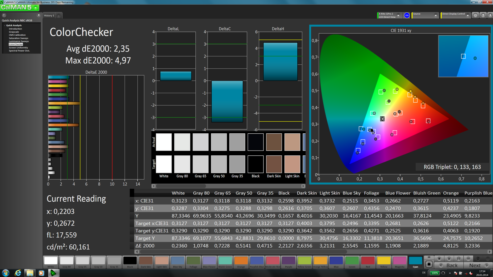The width and height of the screenshot is (493, 277).
Task: Open the settings gear icon
Action: click(475, 15)
